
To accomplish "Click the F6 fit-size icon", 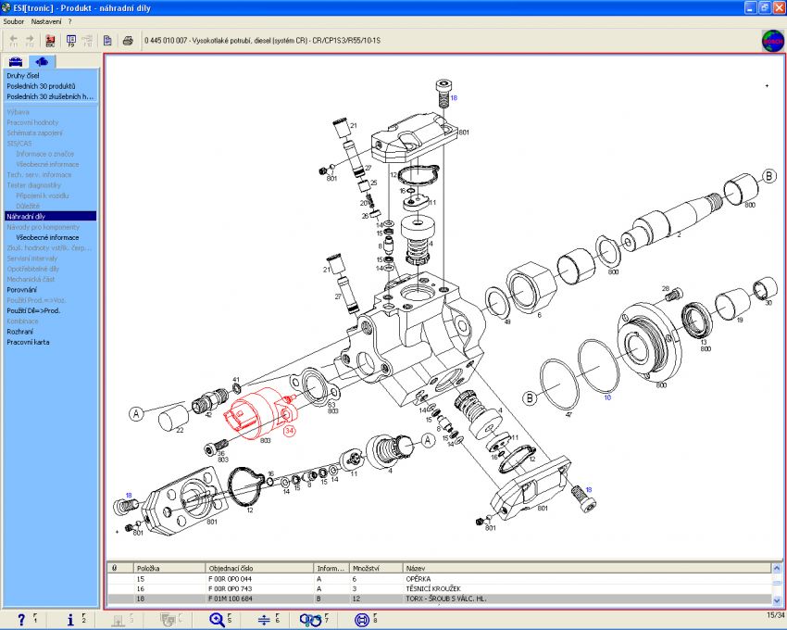I will pos(264,620).
